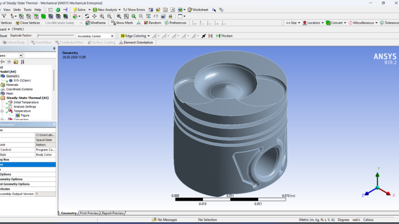Click the pointer selection information icon
The height and width of the screenshot is (224, 399).
pos(214,10)
